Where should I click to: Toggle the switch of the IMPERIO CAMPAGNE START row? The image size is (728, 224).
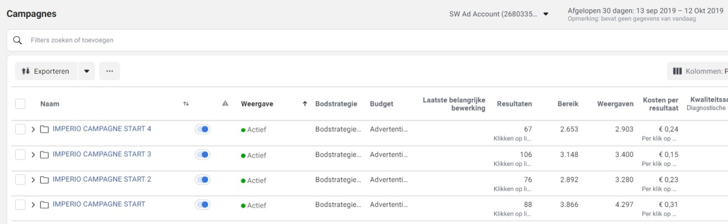point(202,205)
